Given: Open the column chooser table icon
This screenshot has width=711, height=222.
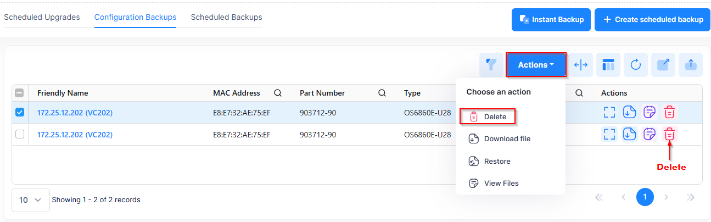Looking at the screenshot, I should pos(608,65).
